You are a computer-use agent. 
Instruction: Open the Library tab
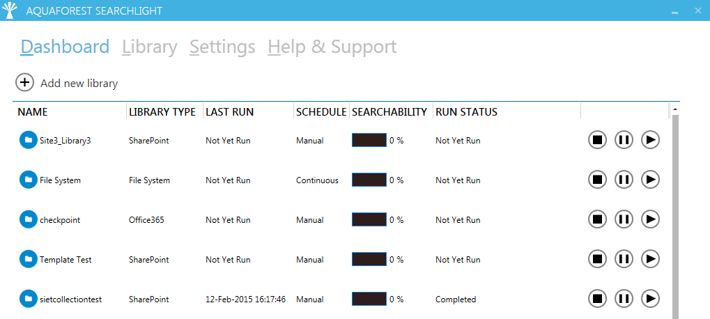149,47
